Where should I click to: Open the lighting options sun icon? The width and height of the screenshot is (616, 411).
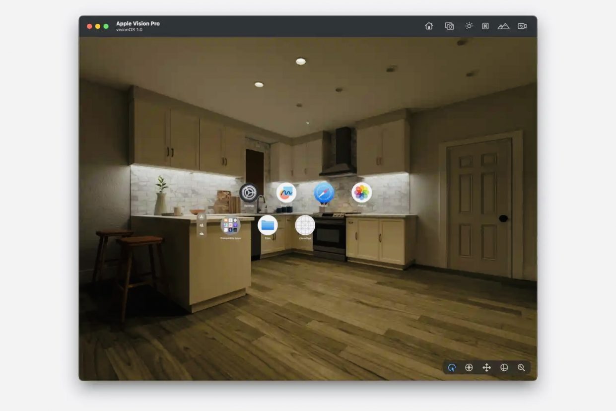click(x=469, y=26)
